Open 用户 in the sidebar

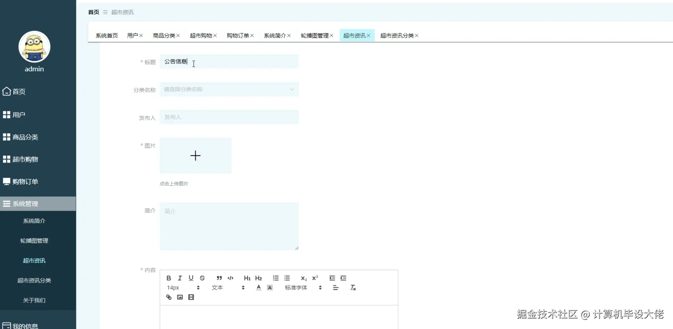coord(38,115)
